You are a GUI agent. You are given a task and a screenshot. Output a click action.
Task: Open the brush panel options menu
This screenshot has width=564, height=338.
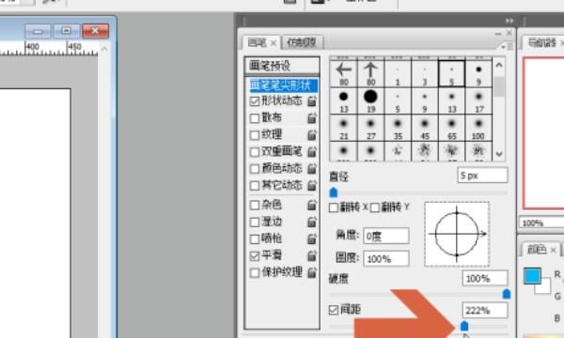pyautogui.click(x=507, y=46)
